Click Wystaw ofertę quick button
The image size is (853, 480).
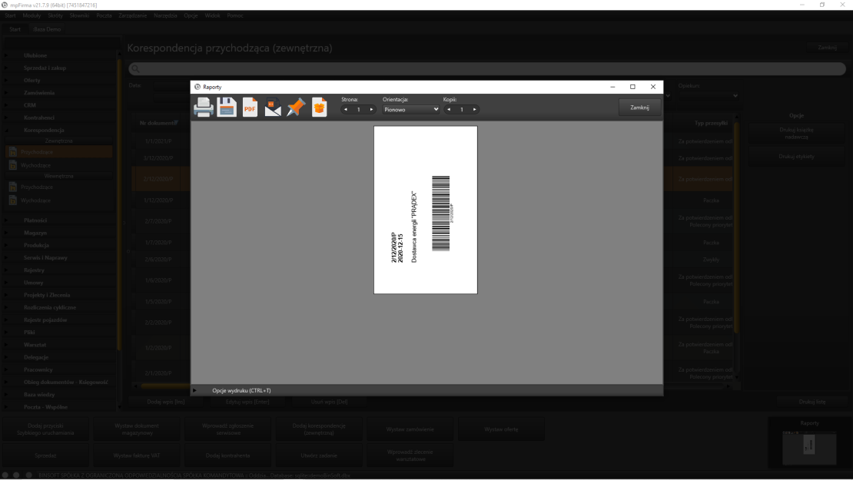[x=501, y=429]
